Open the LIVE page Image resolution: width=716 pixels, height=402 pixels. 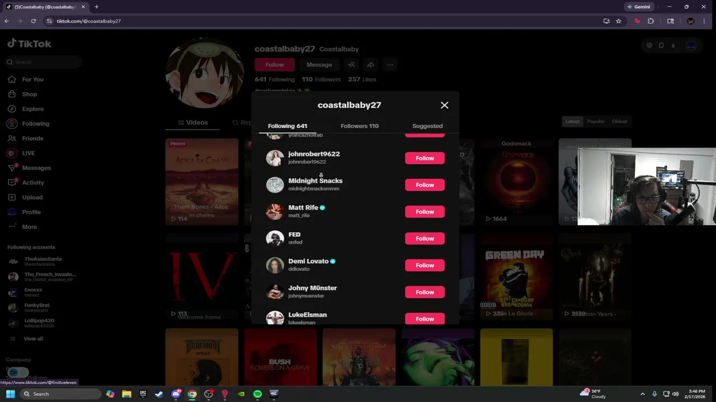28,153
